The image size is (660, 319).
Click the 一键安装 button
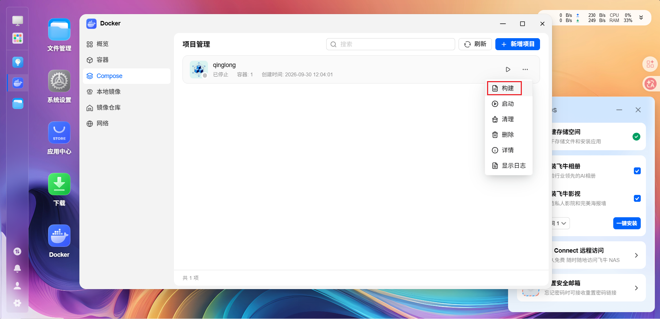627,223
